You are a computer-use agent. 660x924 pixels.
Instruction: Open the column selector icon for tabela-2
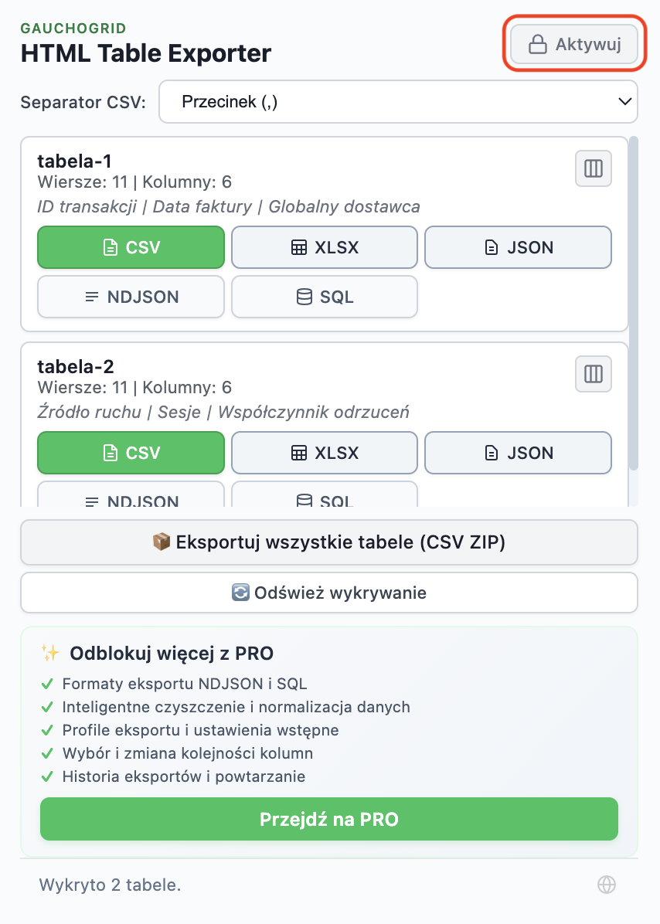coord(593,374)
